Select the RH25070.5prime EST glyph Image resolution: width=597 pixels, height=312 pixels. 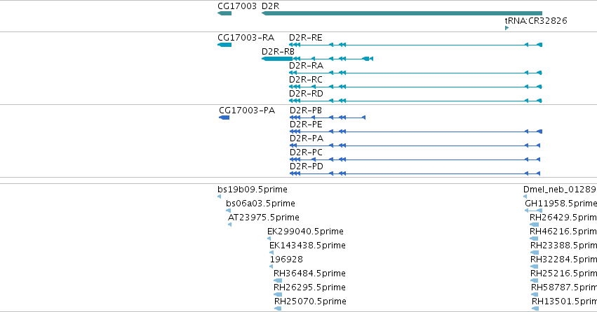click(278, 309)
